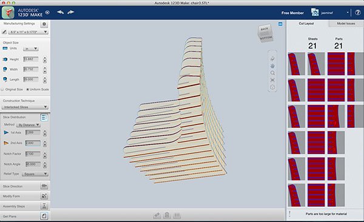Click the bottom navigation bar circular icon
Screen dimensions: 364x222
(272, 87)
